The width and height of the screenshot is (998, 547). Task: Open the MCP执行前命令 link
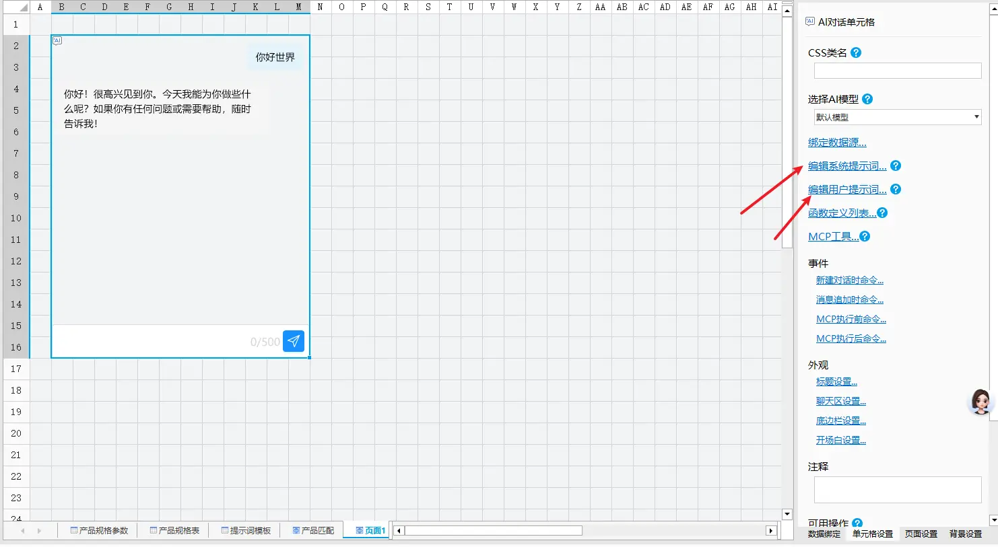851,319
